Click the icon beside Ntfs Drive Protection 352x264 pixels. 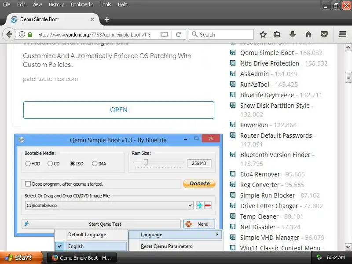233,63
